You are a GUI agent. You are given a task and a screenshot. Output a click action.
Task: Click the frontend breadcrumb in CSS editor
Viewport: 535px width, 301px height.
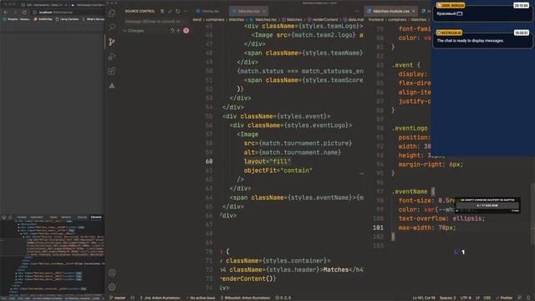[x=375, y=20]
